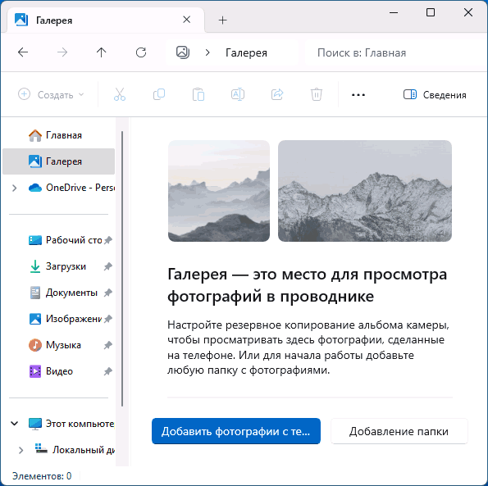Viewport: 488px width, 486px height.
Task: Focus the search box Поиск в: Главная
Action: pos(395,52)
